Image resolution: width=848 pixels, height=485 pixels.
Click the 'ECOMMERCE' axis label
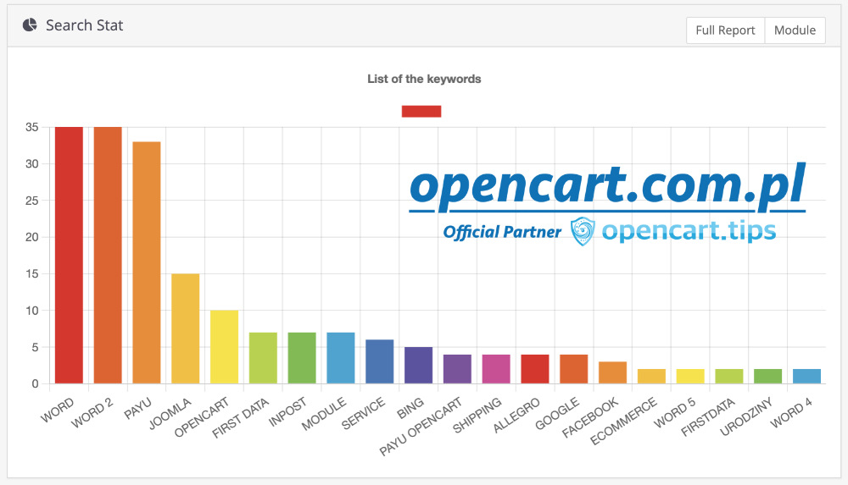tap(623, 421)
